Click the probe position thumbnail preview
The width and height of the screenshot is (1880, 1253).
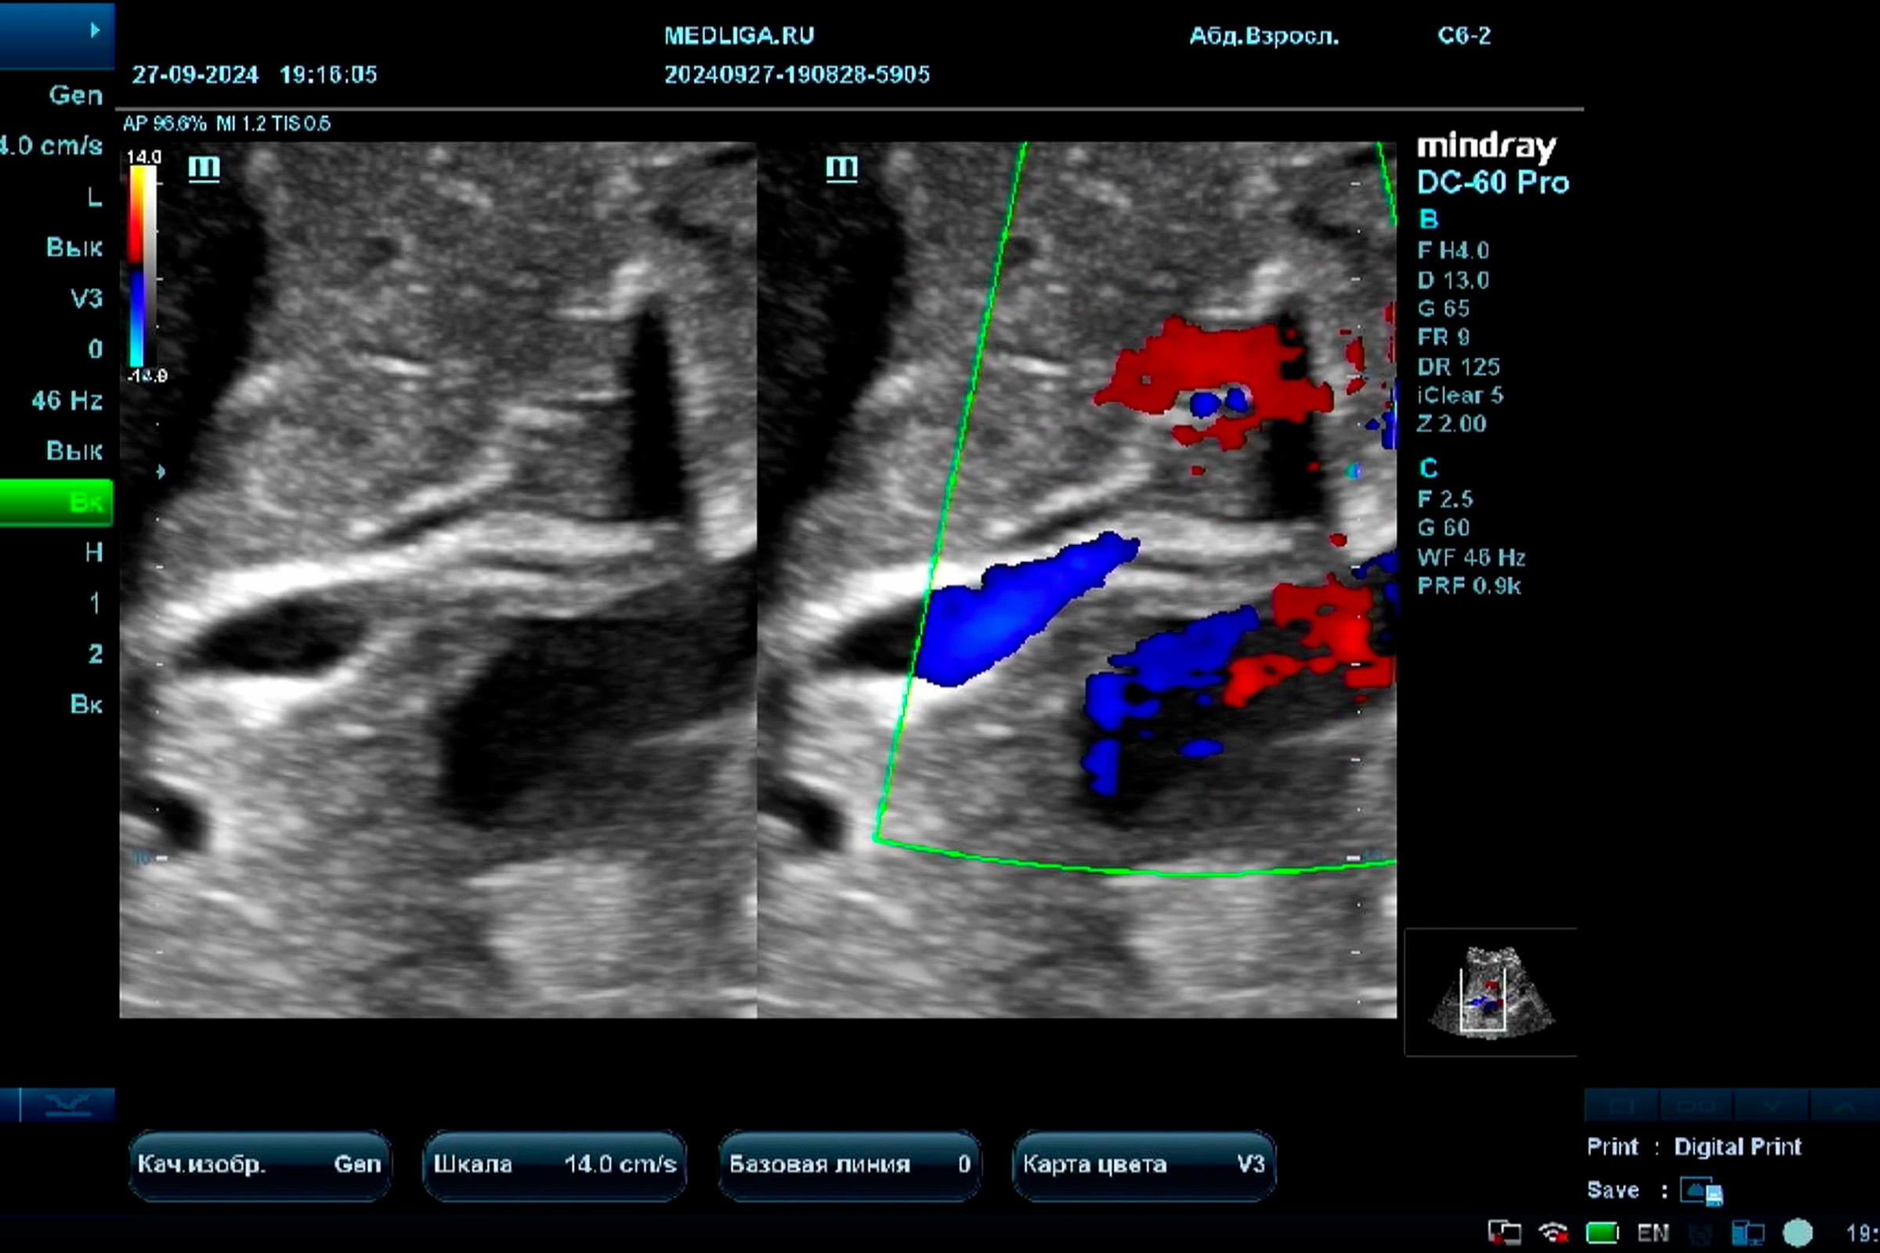(1490, 991)
